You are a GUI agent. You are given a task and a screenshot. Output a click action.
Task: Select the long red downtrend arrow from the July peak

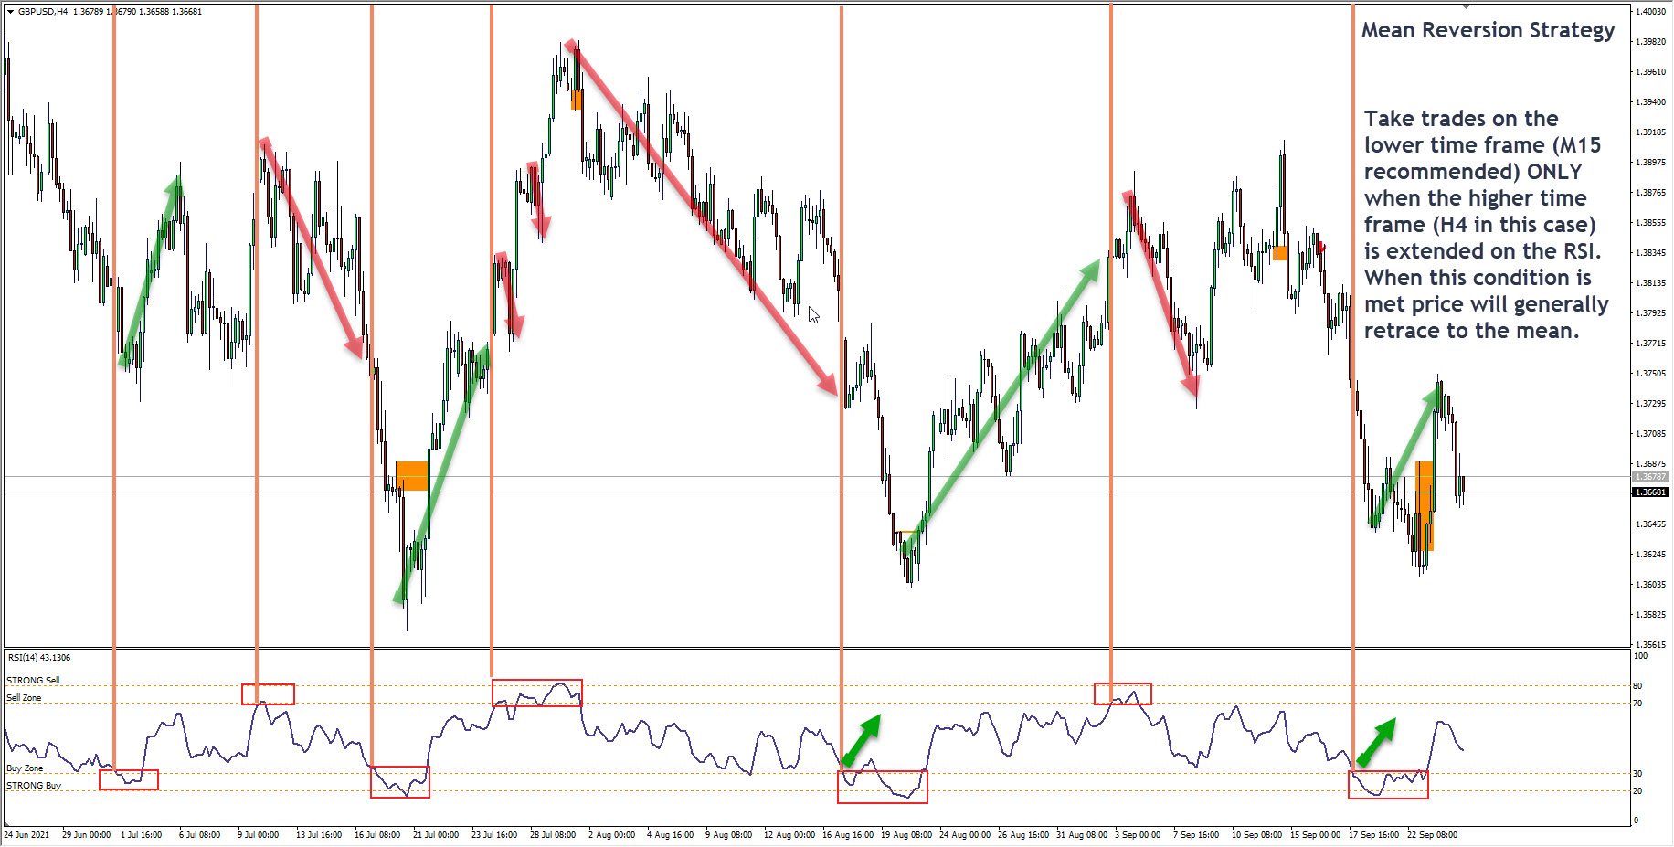(x=702, y=217)
